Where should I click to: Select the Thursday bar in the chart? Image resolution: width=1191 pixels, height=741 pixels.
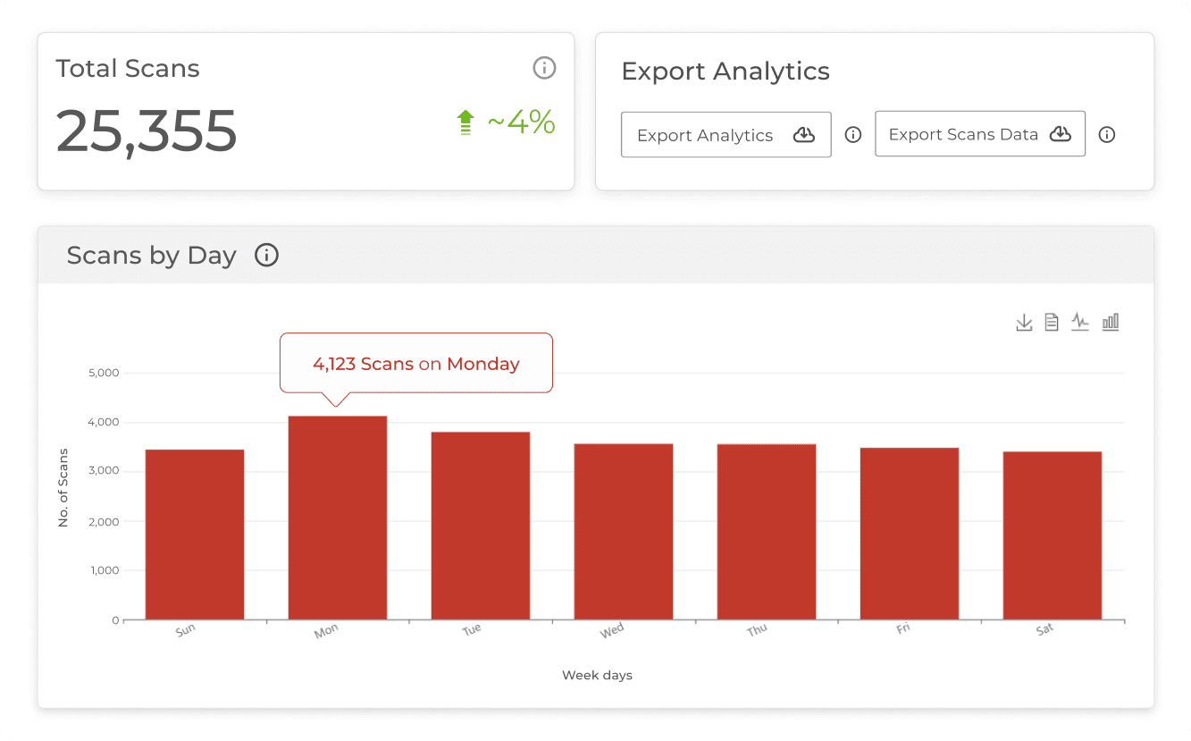point(767,531)
